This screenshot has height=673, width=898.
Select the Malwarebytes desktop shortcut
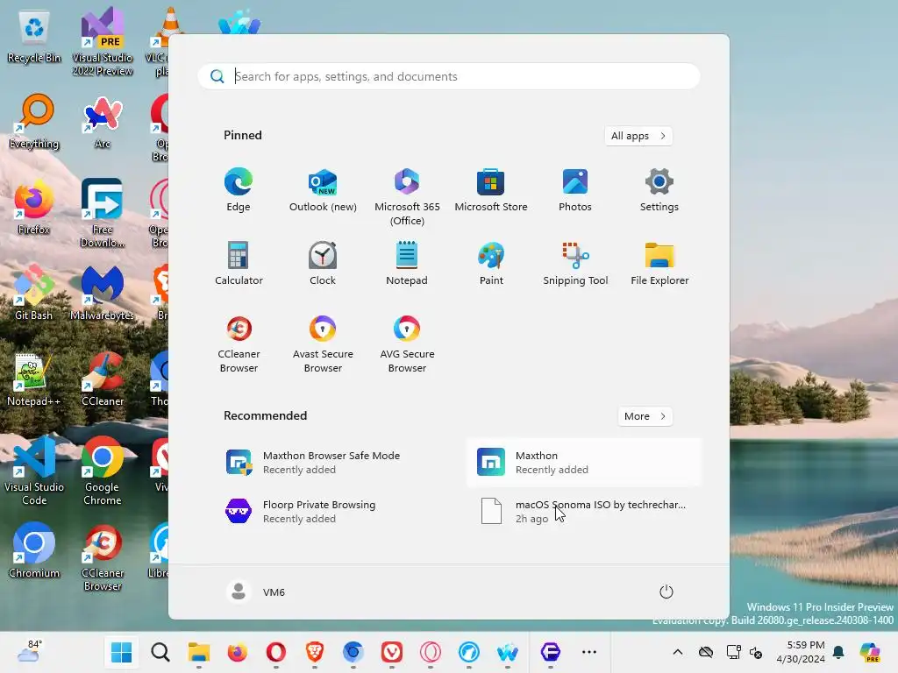coord(102,293)
